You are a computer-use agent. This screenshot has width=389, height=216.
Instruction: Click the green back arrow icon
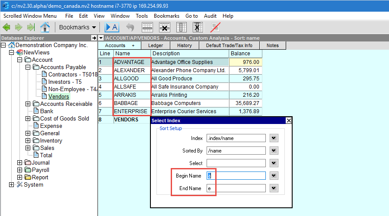[x=7, y=27]
